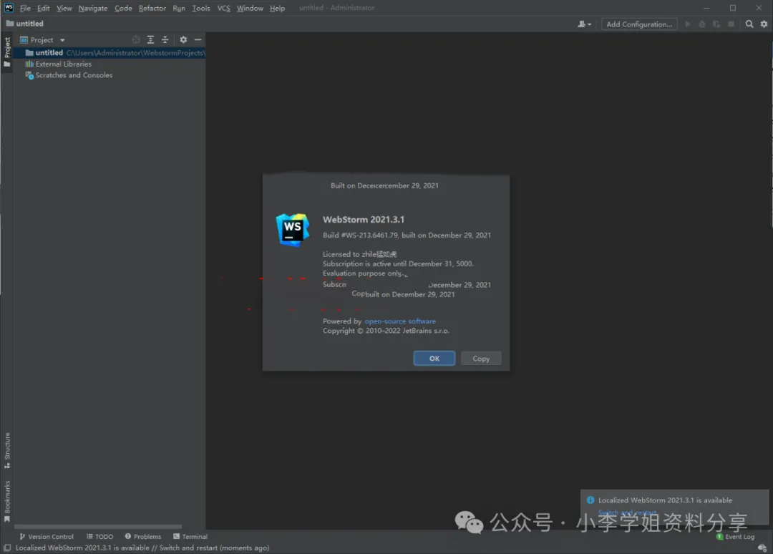Open the Help menu

[x=277, y=8]
